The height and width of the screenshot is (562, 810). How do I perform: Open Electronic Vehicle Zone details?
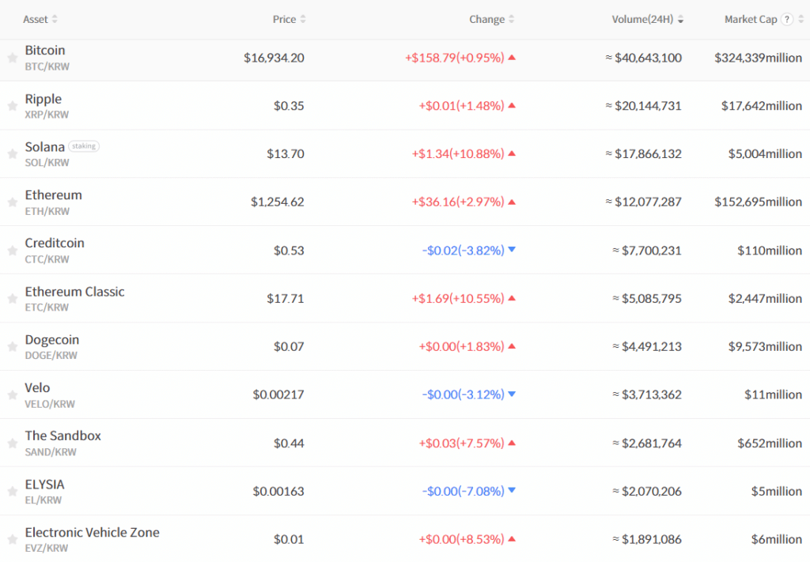coord(93,532)
